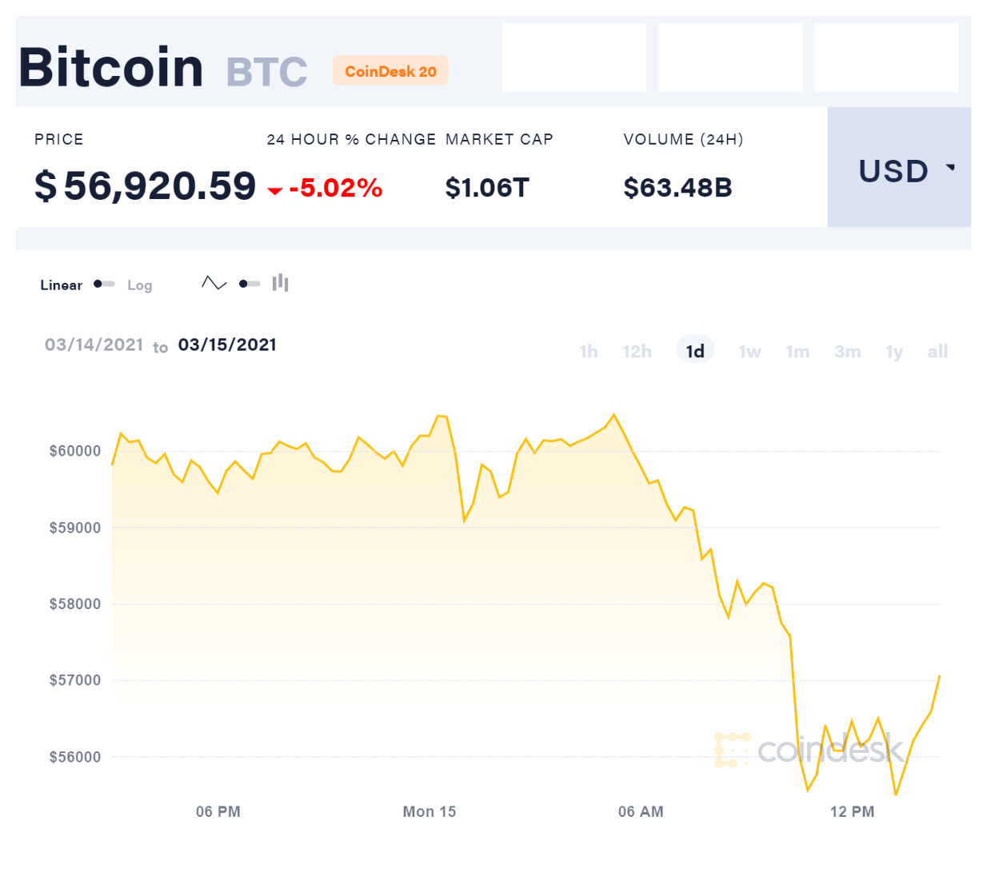Viewport: 987px width, 884px height.
Task: Select the 1d time range tab
Action: pos(695,351)
